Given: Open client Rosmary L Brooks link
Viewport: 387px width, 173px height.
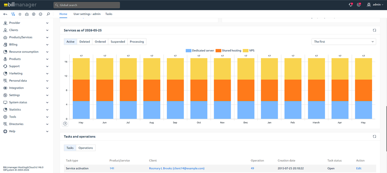Looking at the screenshot, I should click(177, 168).
